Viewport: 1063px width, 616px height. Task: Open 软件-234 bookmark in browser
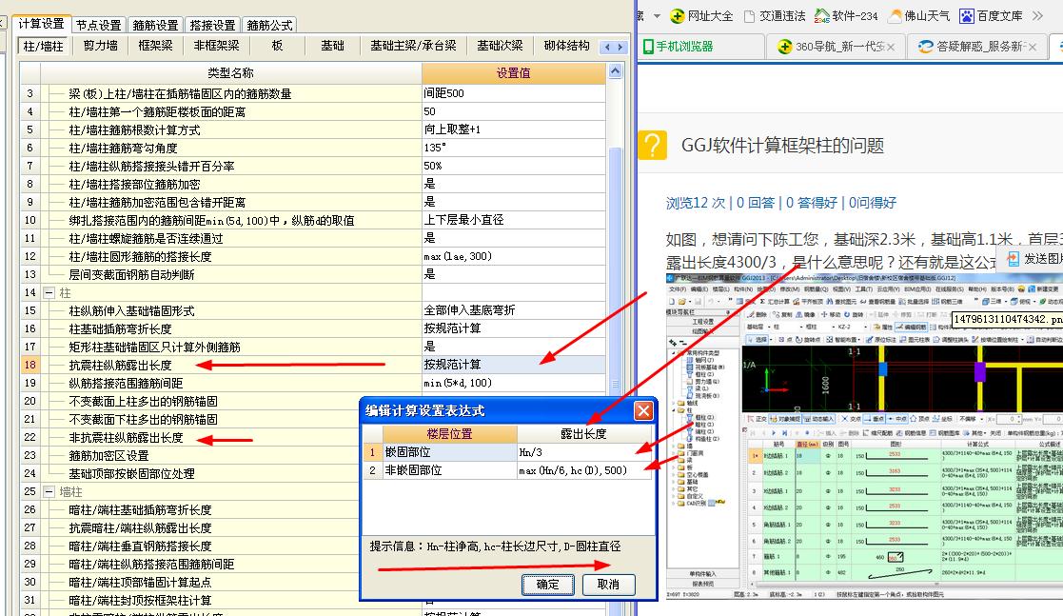[x=846, y=15]
